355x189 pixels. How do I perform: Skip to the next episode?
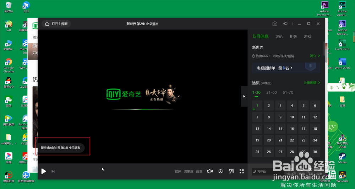53,171
